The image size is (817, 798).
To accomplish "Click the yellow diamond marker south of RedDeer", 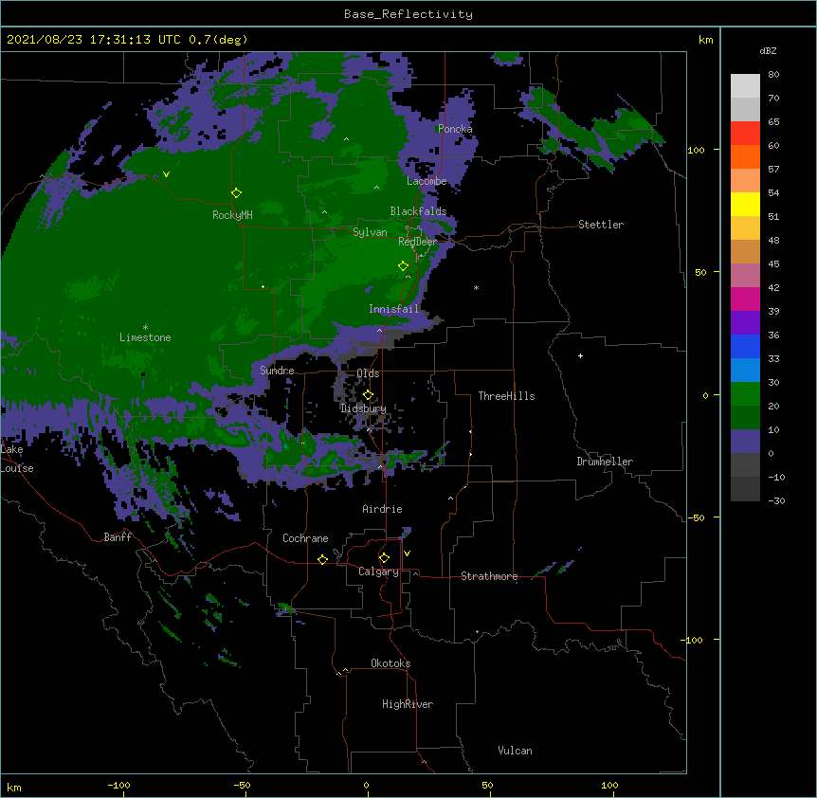I will point(403,266).
